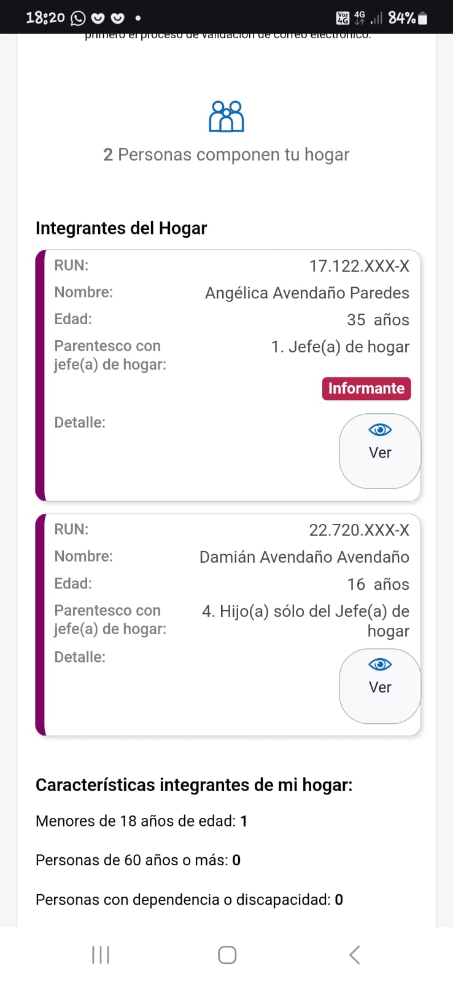Select the name Angélica Avendaño Paredes

tap(307, 293)
